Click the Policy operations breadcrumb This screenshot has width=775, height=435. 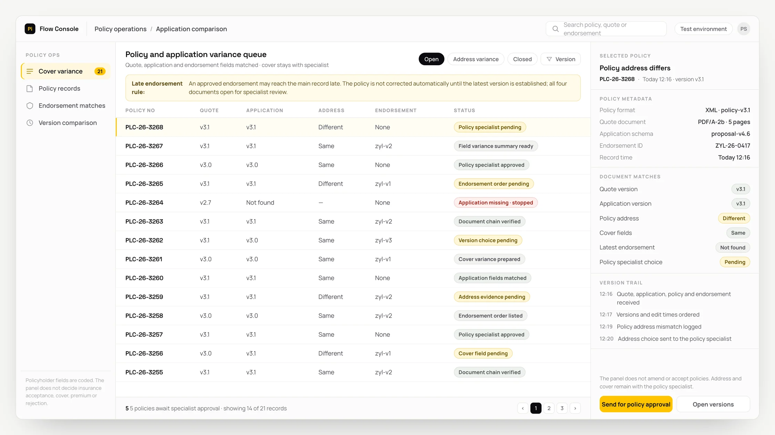tap(120, 29)
